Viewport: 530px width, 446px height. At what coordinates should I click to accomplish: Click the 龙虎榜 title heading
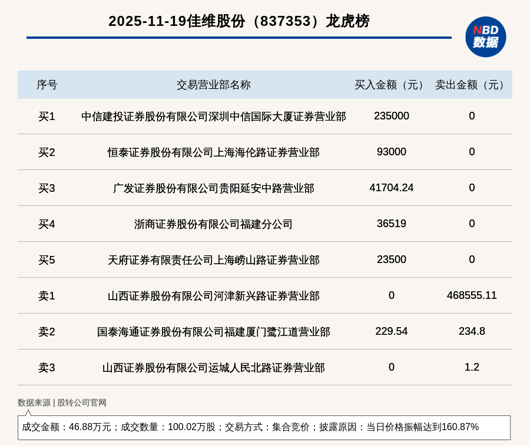[x=238, y=21]
